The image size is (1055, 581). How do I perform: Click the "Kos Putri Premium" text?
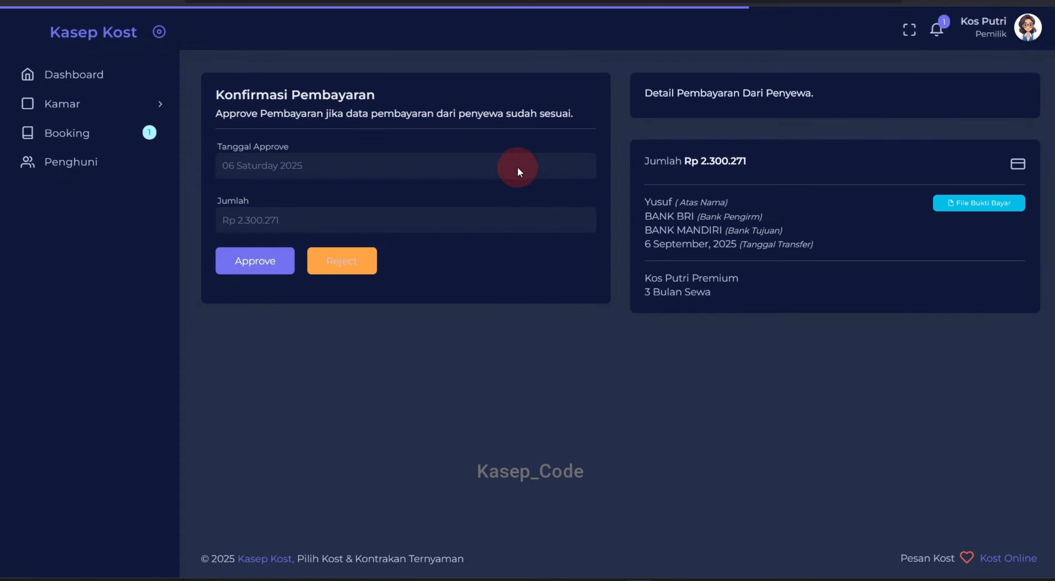(691, 278)
